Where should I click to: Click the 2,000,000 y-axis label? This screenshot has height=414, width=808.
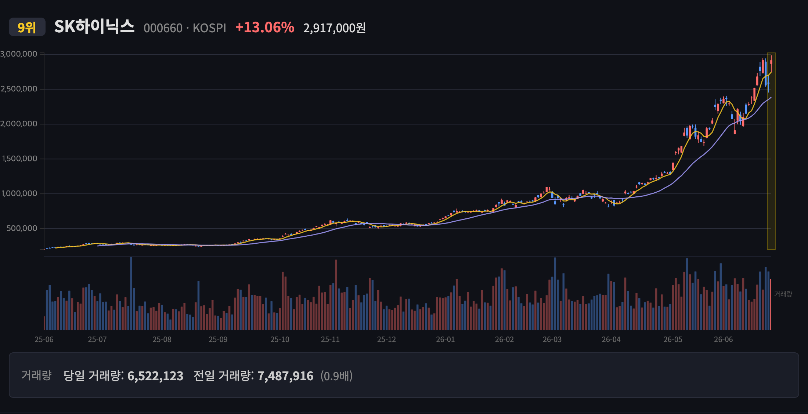tap(19, 124)
